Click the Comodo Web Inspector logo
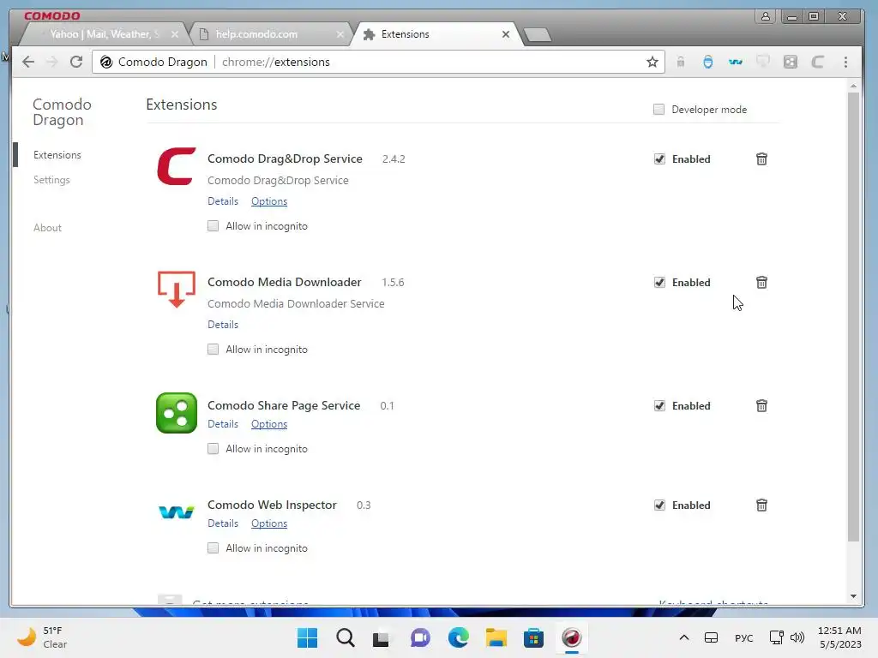The image size is (878, 658). (x=177, y=511)
